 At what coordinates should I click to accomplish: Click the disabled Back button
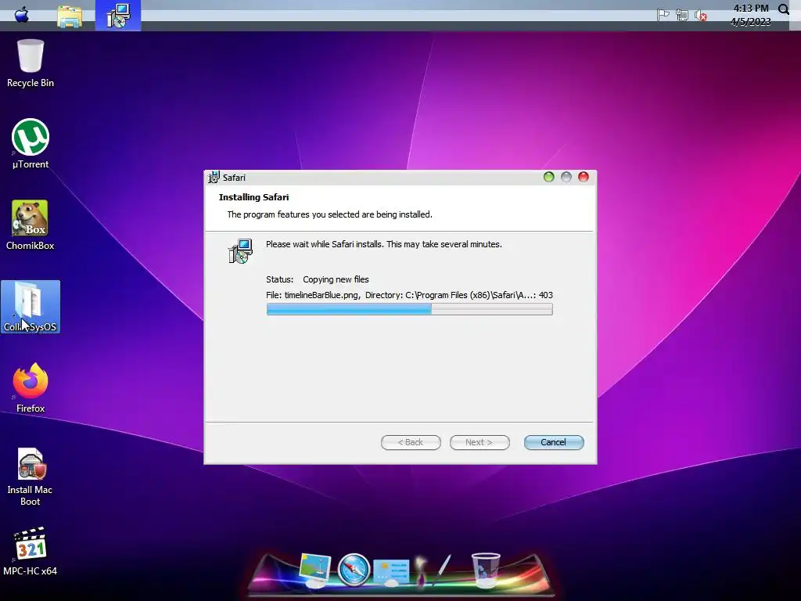click(411, 443)
